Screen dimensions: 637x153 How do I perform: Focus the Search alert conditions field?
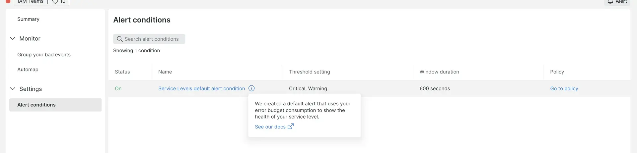pyautogui.click(x=152, y=39)
